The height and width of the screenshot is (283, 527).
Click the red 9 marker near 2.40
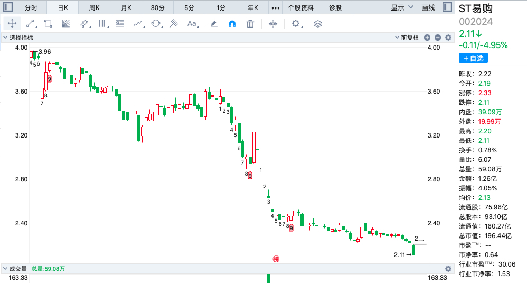tap(291, 228)
